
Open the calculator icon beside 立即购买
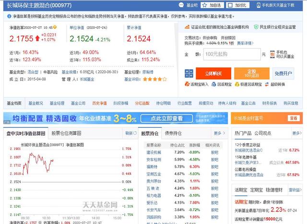(189, 74)
